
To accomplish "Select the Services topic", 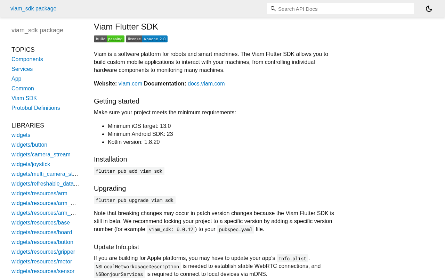I will click(22, 69).
